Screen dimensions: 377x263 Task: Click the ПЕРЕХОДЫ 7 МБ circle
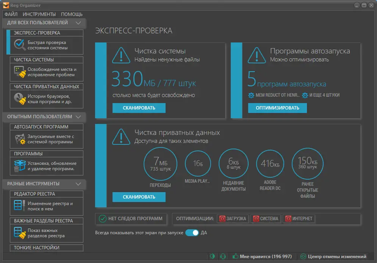[160, 164]
